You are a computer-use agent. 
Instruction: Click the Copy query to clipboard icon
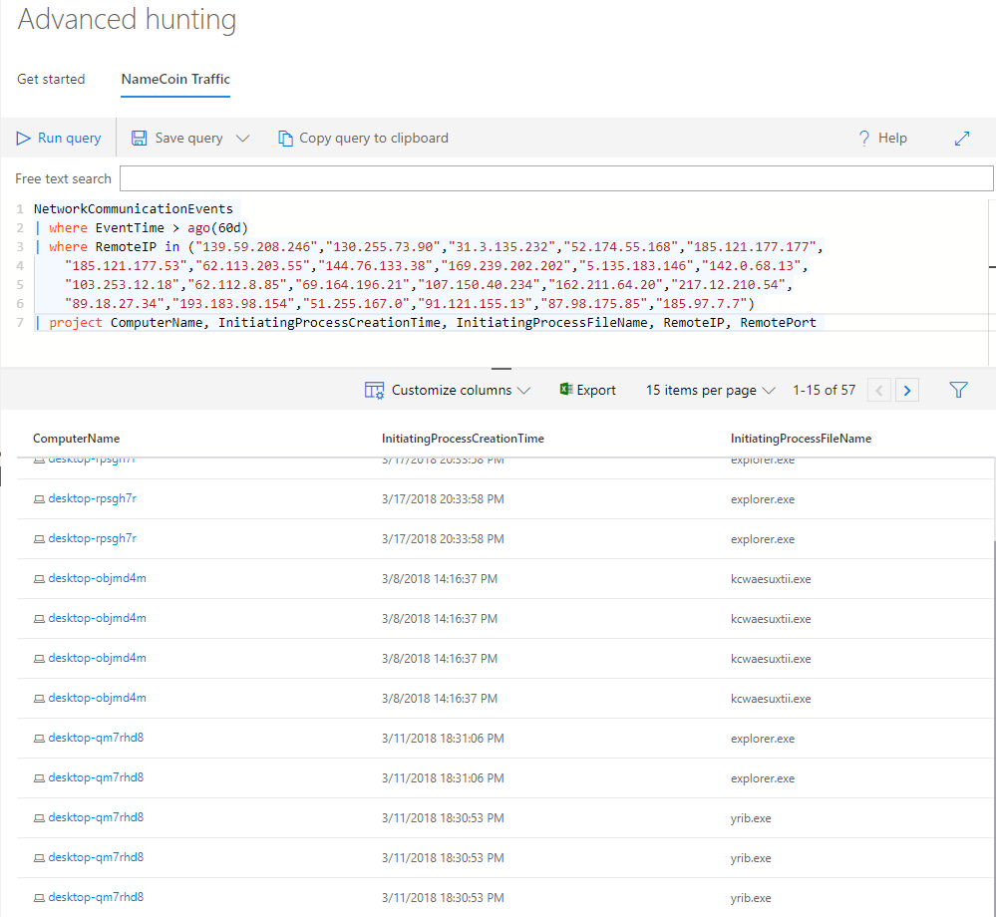tap(285, 138)
